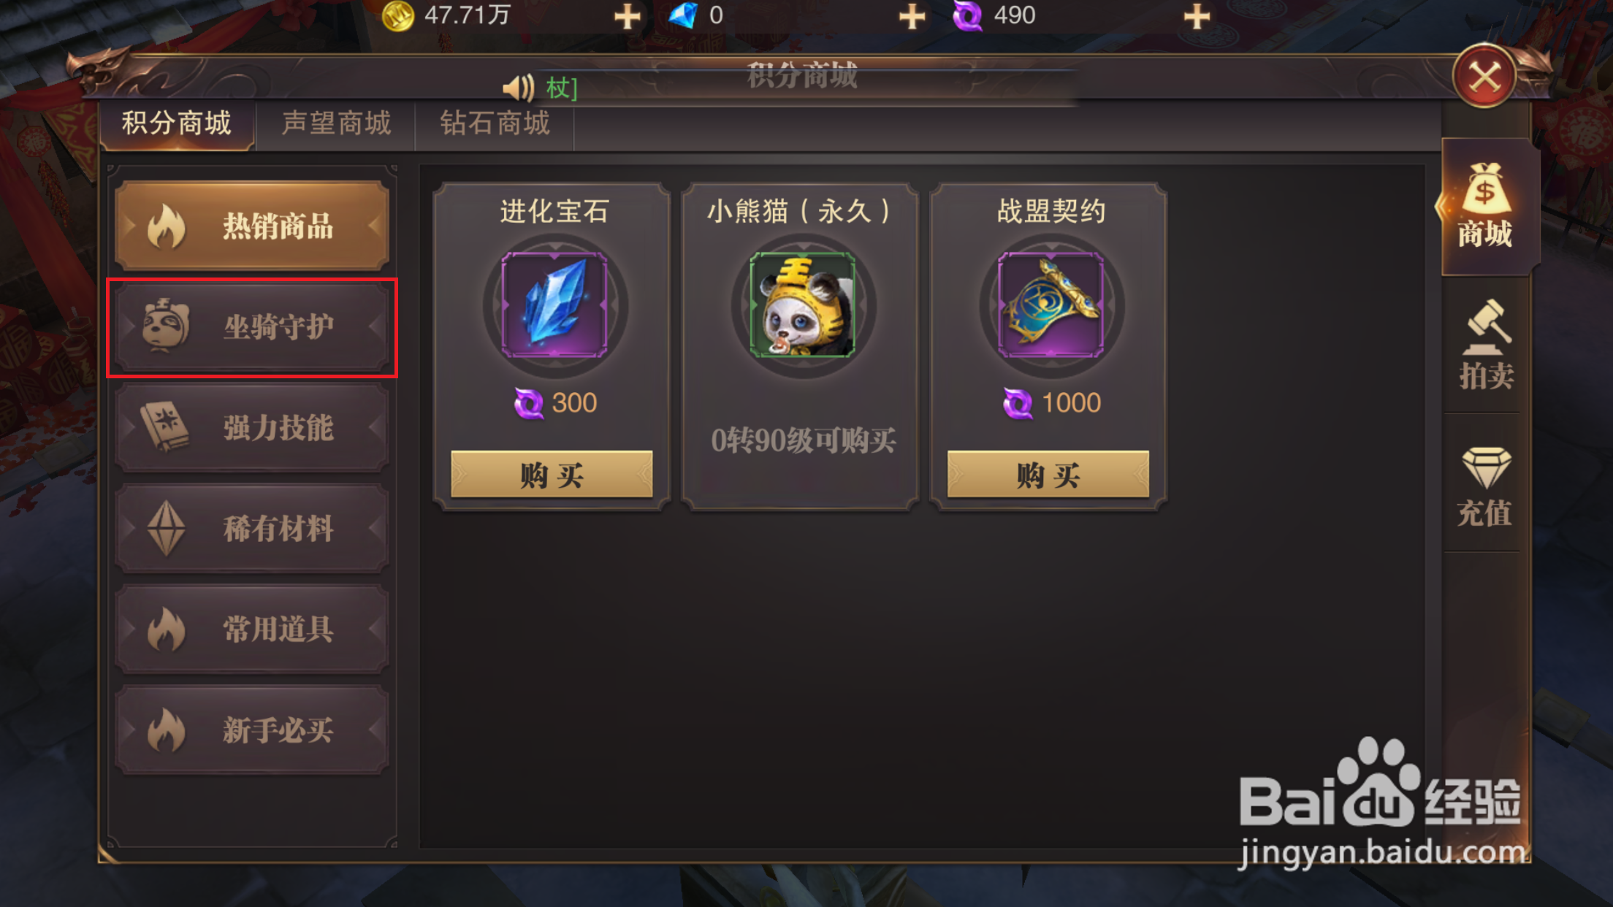Viewport: 1613px width, 907px height.
Task: Add diamonds with the plus icon
Action: click(912, 16)
